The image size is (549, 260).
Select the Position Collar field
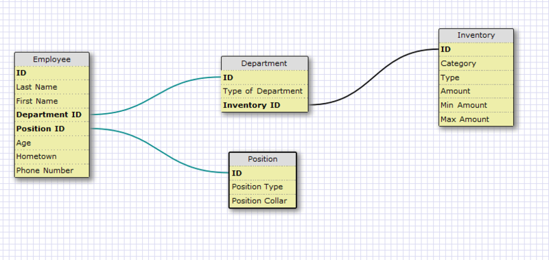263,201
